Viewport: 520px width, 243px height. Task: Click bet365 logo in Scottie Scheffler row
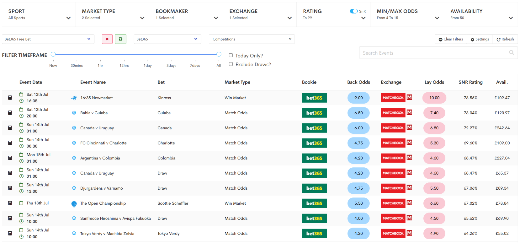click(x=314, y=203)
